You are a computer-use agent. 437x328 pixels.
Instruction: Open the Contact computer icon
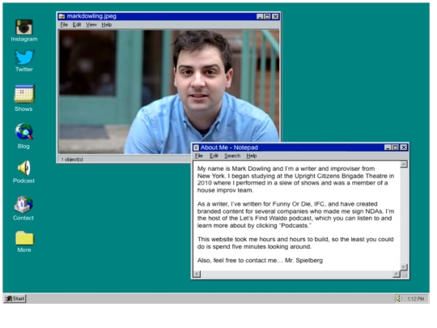(x=23, y=204)
